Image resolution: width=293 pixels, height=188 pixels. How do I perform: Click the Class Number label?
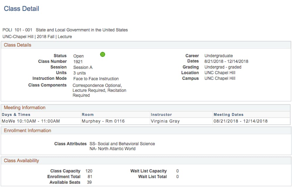52,61
